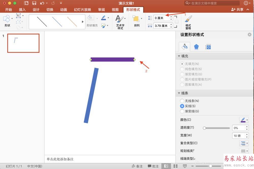
Task: Open the Format Pane brush icon
Action: click(x=188, y=19)
